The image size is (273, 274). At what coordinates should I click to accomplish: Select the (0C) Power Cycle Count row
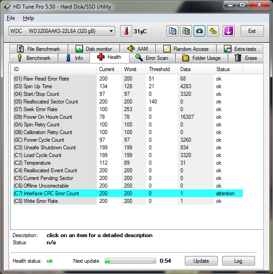pyautogui.click(x=128, y=140)
